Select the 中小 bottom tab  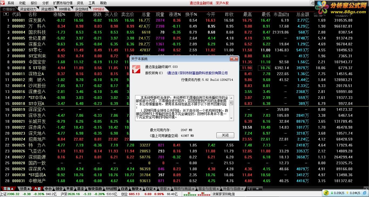(48, 189)
